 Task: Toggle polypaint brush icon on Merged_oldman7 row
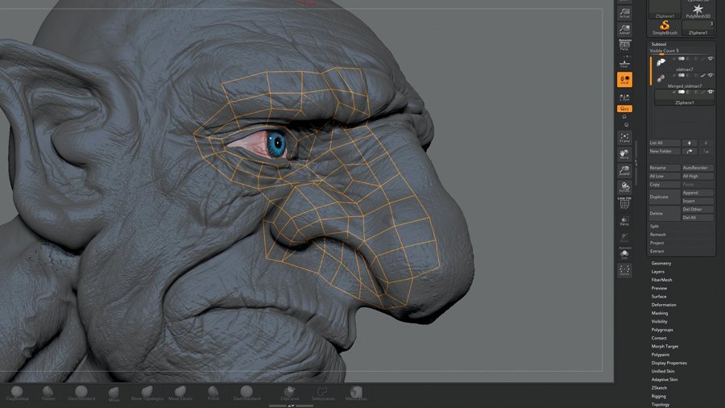coord(702,75)
